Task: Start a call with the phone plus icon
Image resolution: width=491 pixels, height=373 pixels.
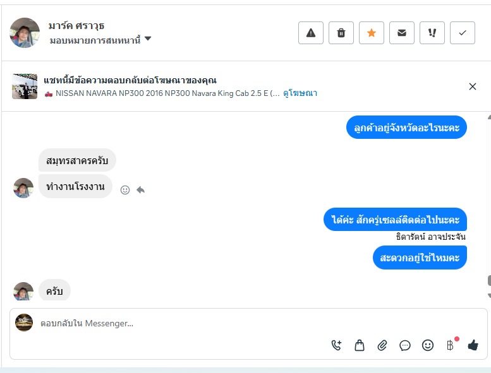Action: (336, 345)
